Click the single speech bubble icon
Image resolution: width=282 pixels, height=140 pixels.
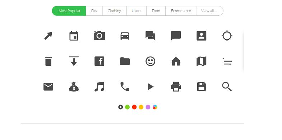tap(176, 35)
